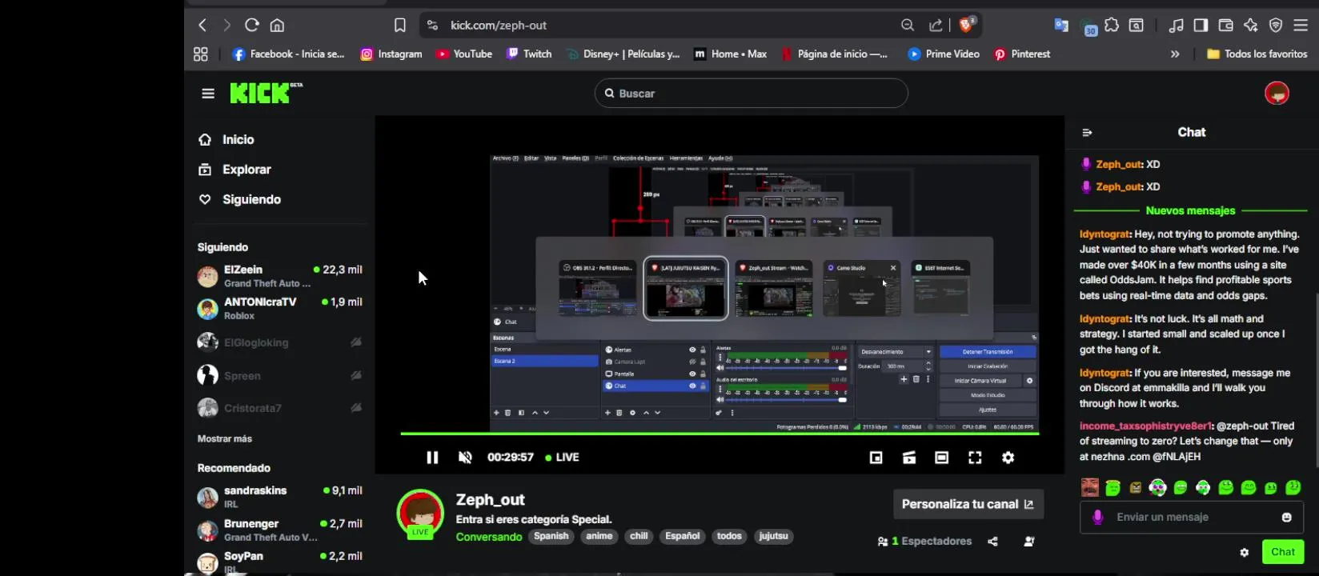Share the page from the address bar

(935, 26)
